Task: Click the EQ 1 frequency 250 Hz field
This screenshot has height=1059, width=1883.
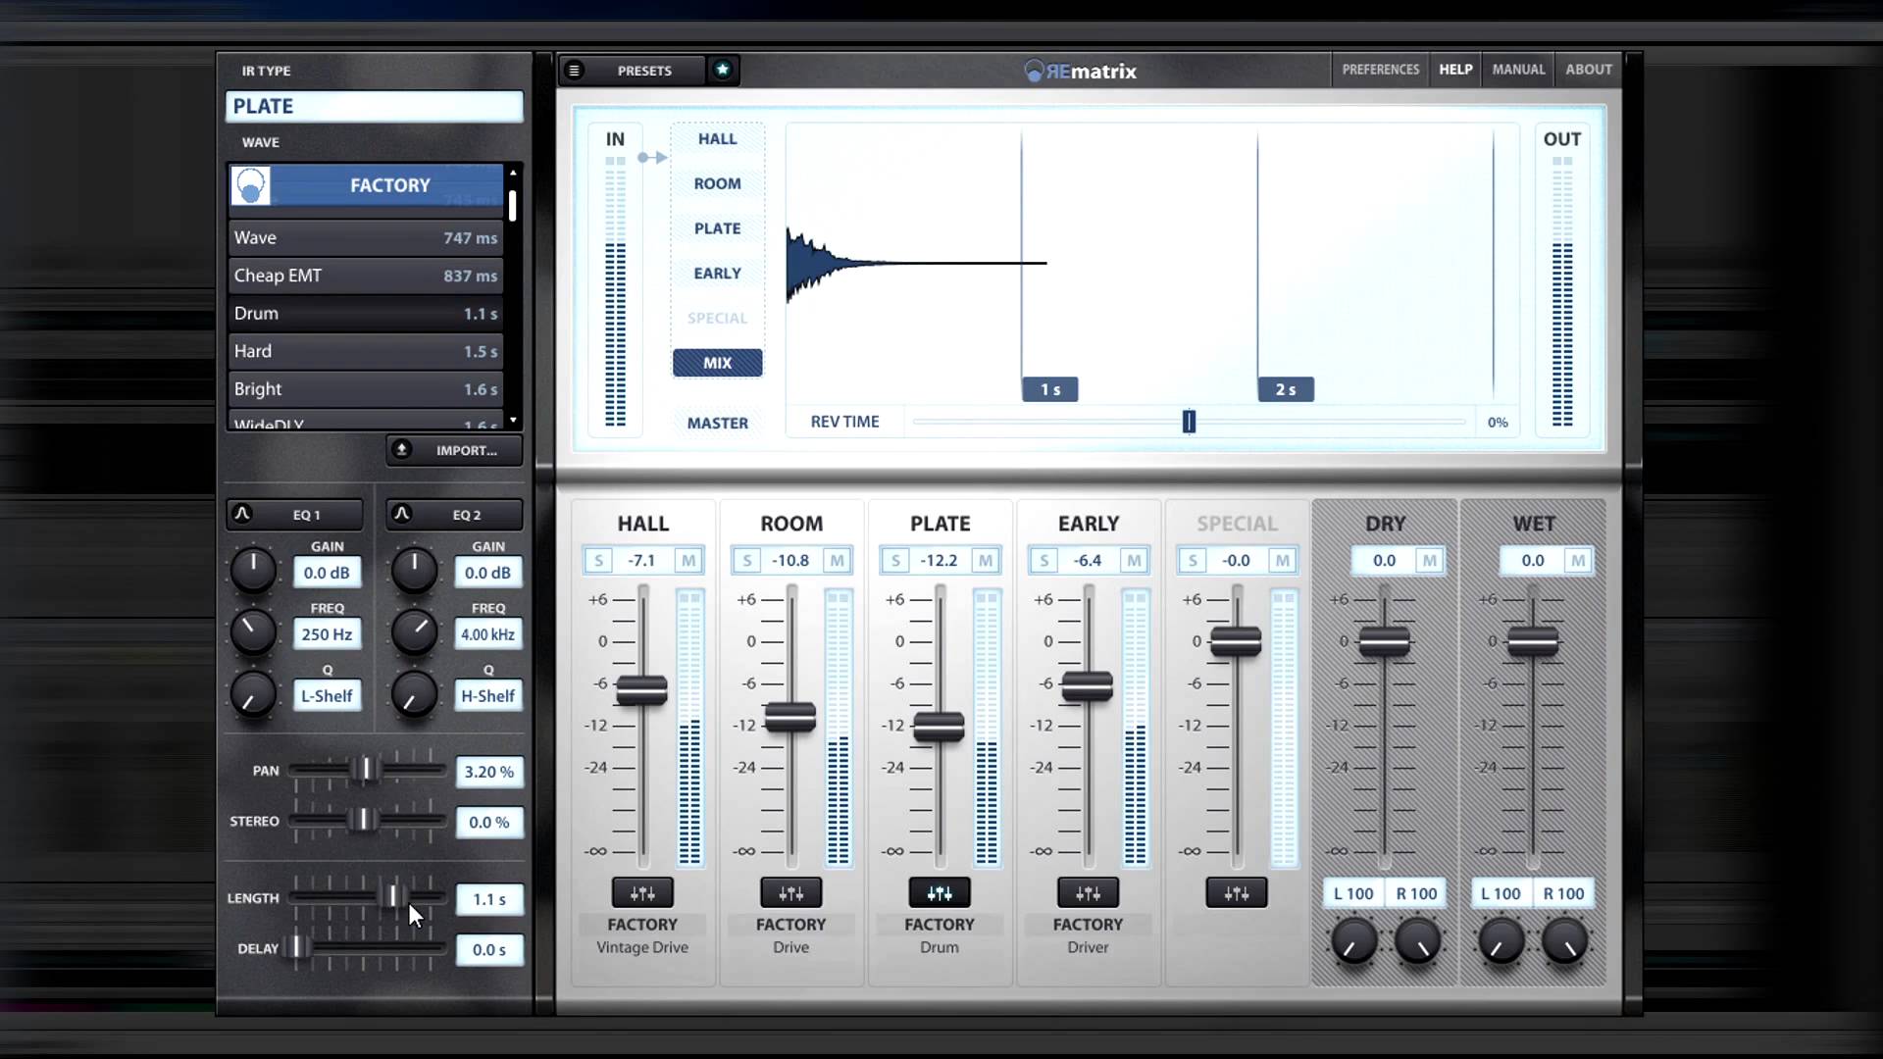Action: [x=327, y=634]
